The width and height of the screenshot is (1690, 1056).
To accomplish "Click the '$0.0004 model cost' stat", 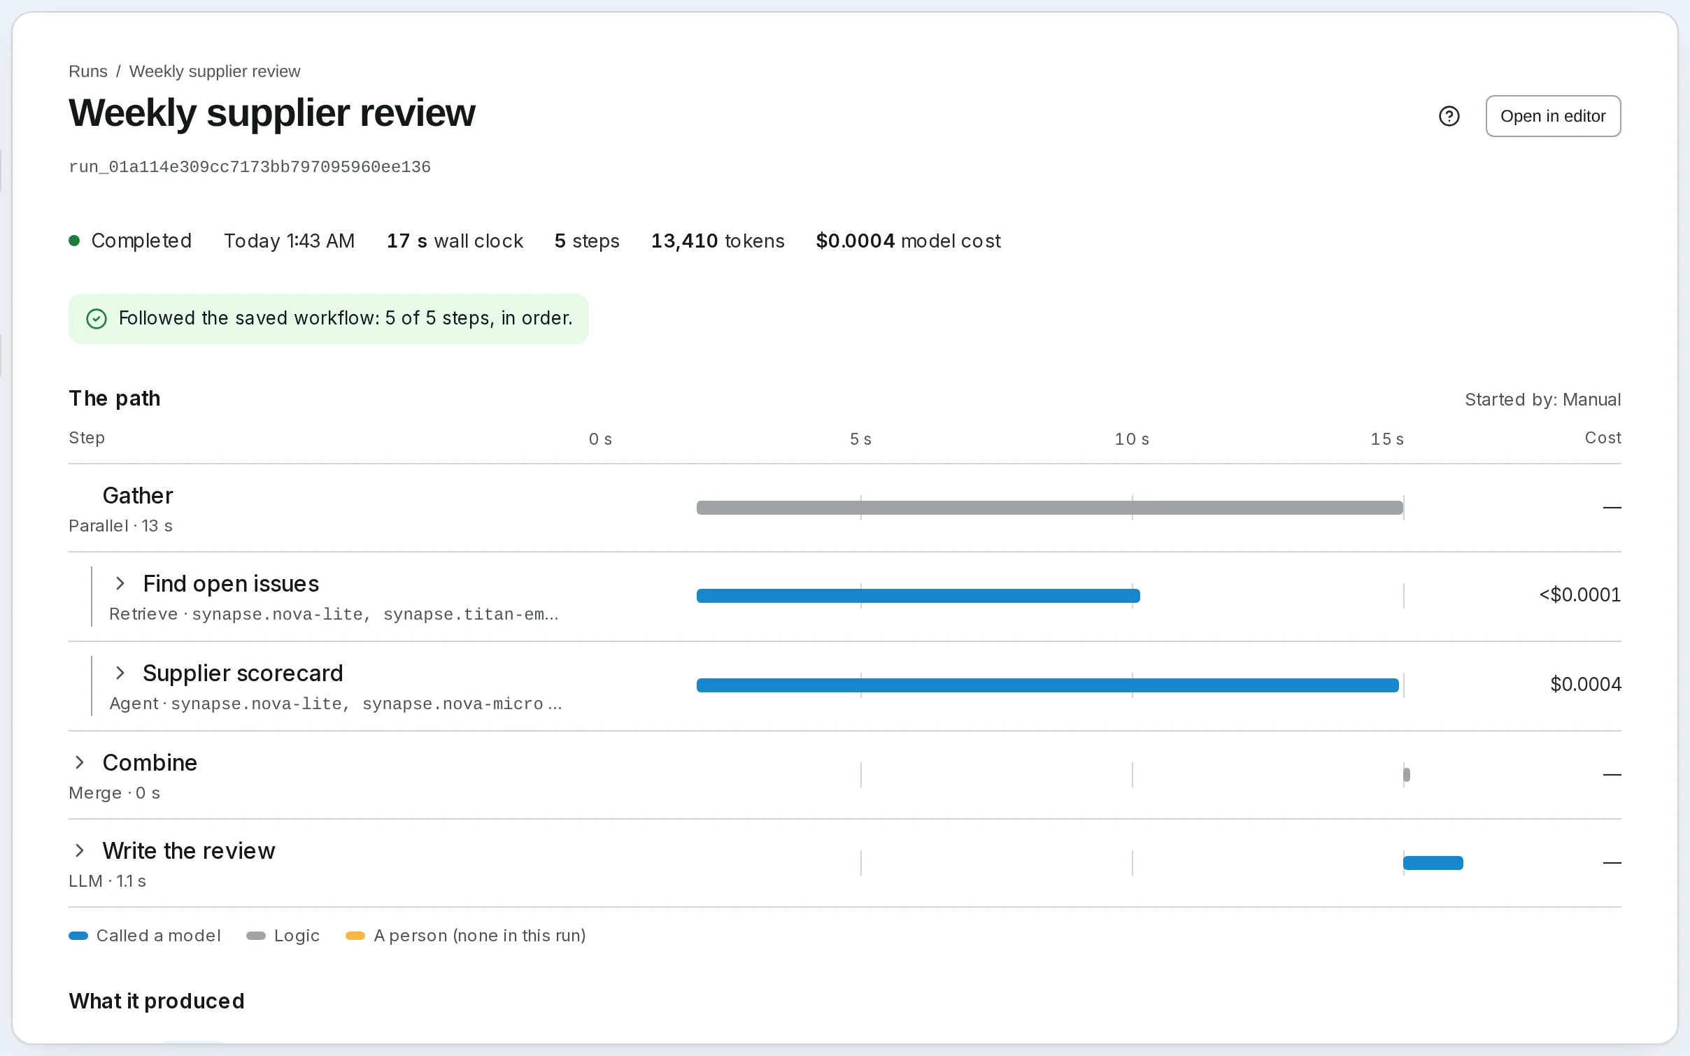I will 908,241.
